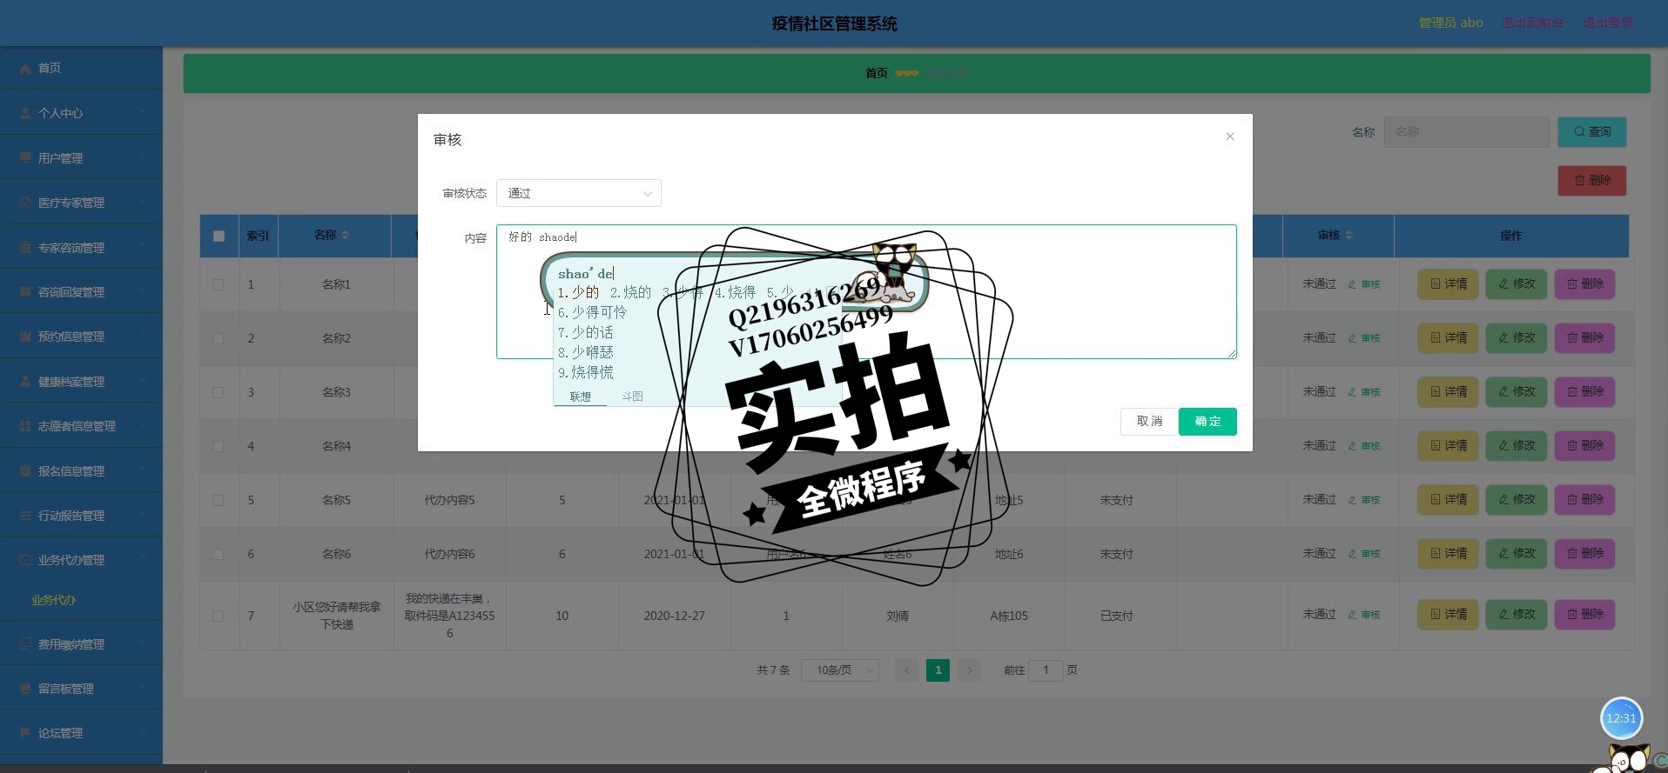This screenshot has height=773, width=1668.
Task: Click pink 删除 for row 名称5
Action: 1584,499
